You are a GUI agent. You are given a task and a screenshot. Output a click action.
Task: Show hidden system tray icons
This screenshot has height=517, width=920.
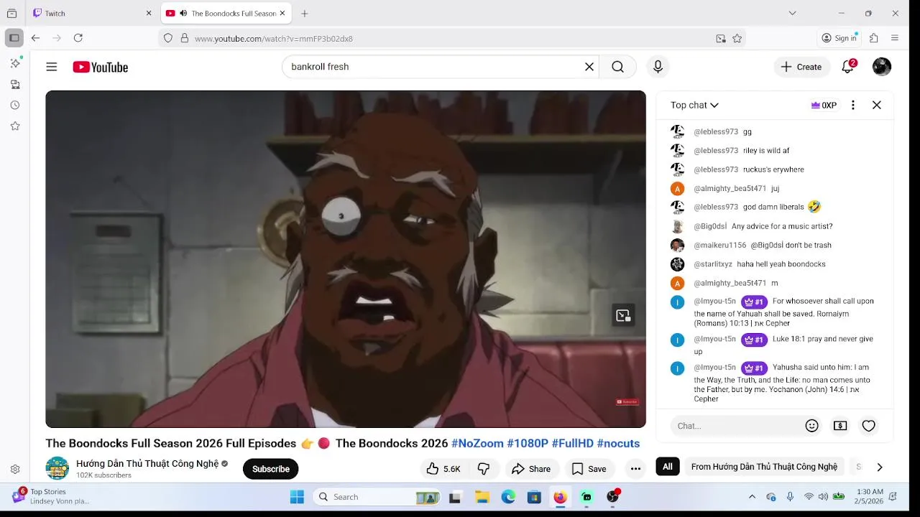752,496
